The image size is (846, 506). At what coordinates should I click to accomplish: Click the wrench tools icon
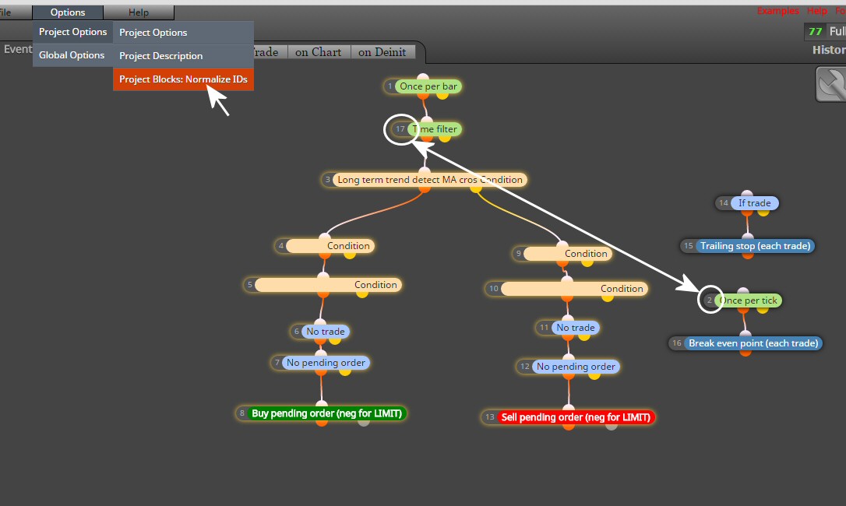(x=831, y=84)
